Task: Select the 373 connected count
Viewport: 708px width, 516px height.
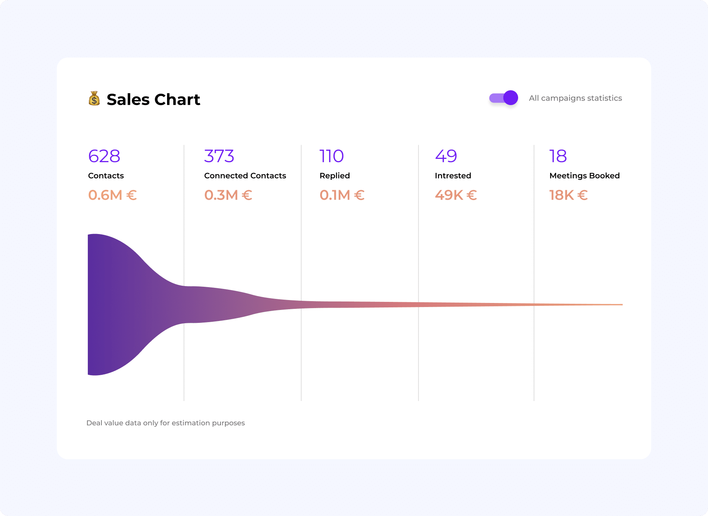Action: click(219, 156)
